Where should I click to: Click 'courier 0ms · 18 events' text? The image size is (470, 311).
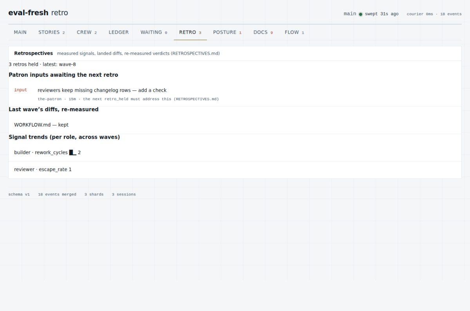[434, 14]
